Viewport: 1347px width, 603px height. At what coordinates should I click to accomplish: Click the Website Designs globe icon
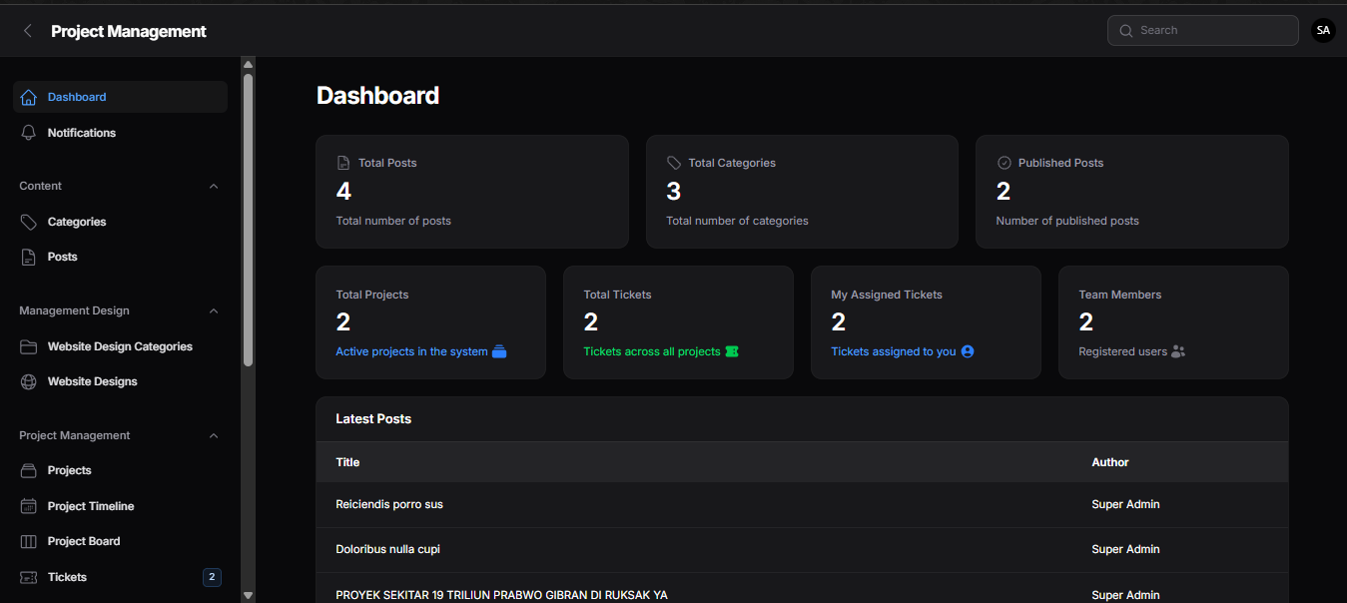click(28, 381)
